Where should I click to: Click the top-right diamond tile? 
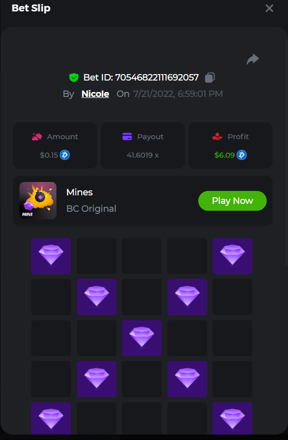[x=232, y=256]
